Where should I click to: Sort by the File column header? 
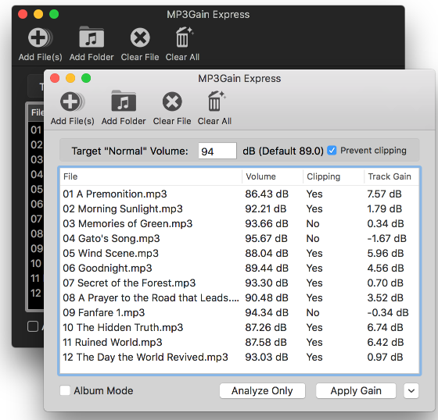pos(151,176)
